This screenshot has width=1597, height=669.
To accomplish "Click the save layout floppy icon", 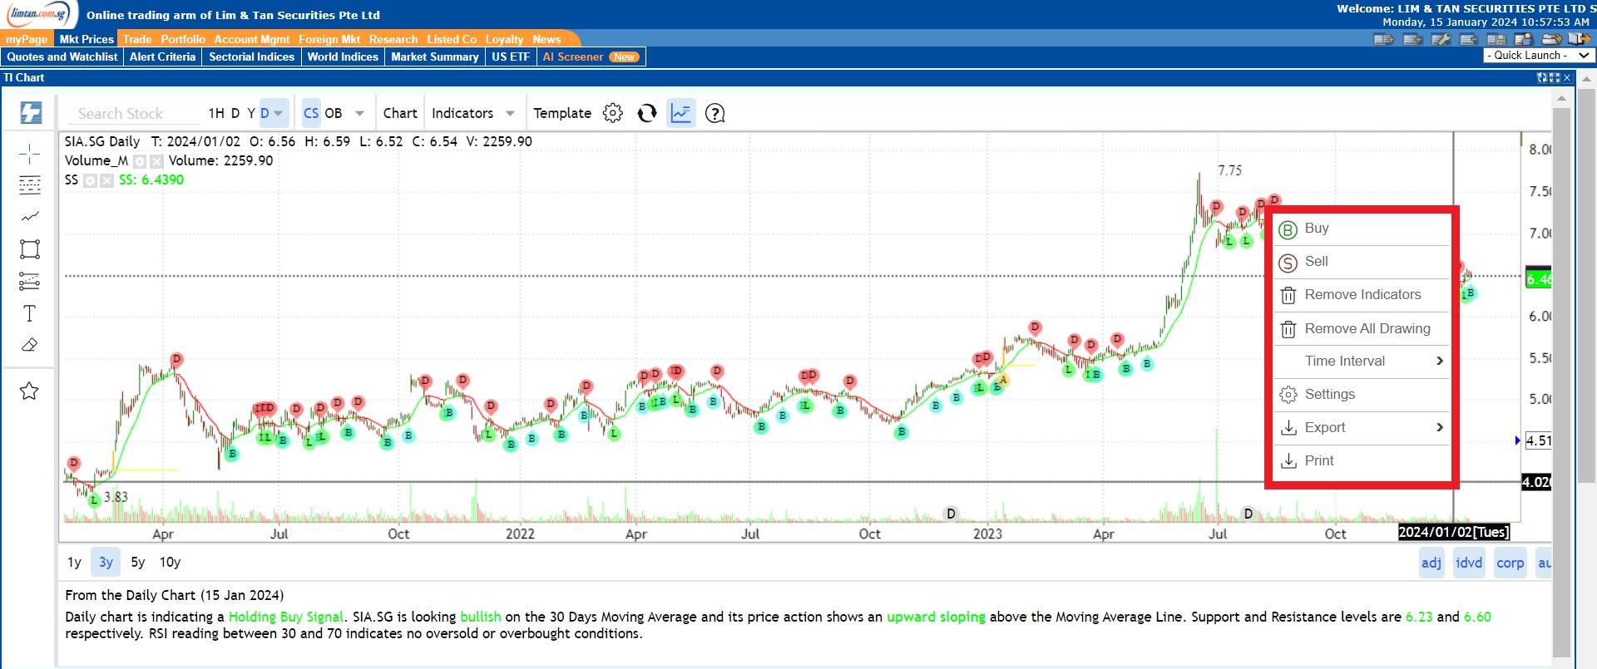I will coord(1496,39).
